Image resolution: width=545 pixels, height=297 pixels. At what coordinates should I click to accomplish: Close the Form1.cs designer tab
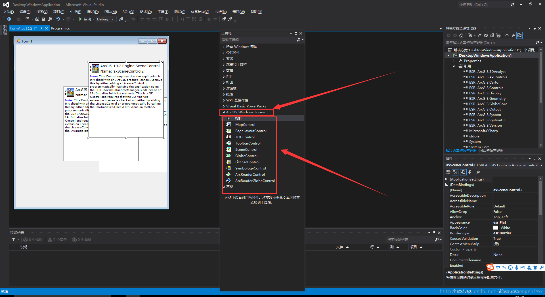click(x=47, y=28)
